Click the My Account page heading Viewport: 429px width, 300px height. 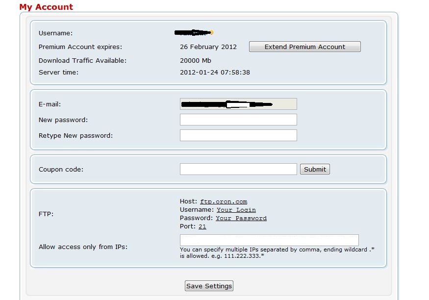pyautogui.click(x=46, y=7)
